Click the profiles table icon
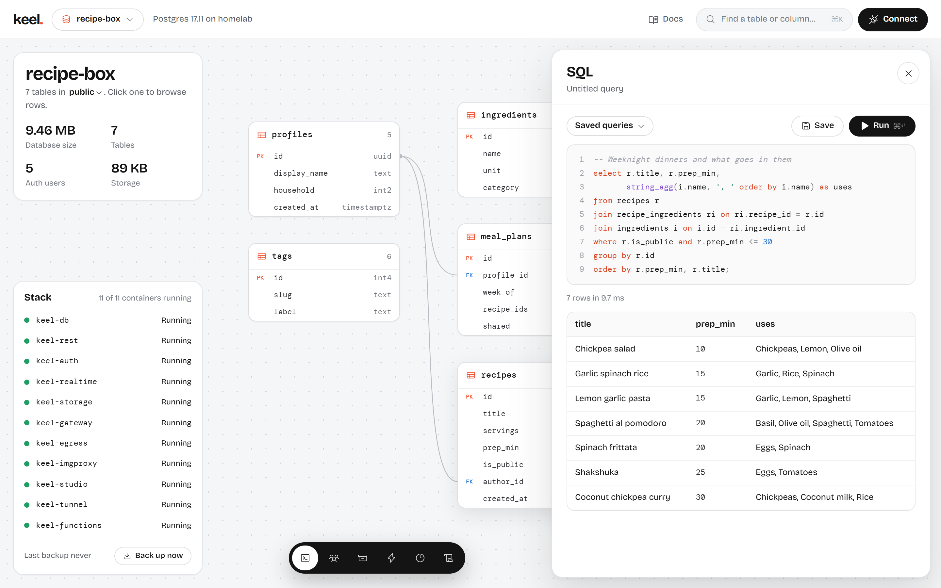The image size is (941, 588). coord(262,135)
